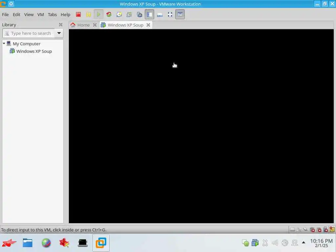336x252 pixels.
Task: Focus the Type here to search field
Action: coord(29,33)
